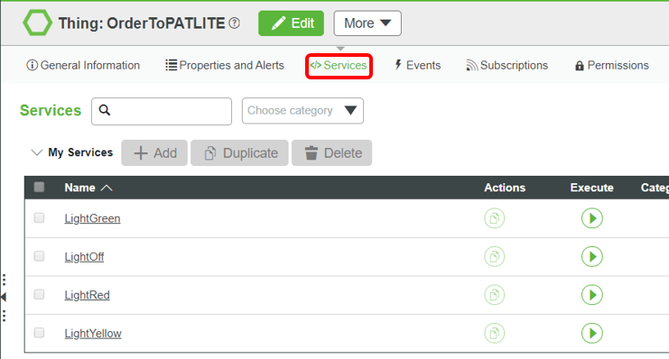Open the Choose category dropdown
The height and width of the screenshot is (359, 669).
[x=302, y=111]
